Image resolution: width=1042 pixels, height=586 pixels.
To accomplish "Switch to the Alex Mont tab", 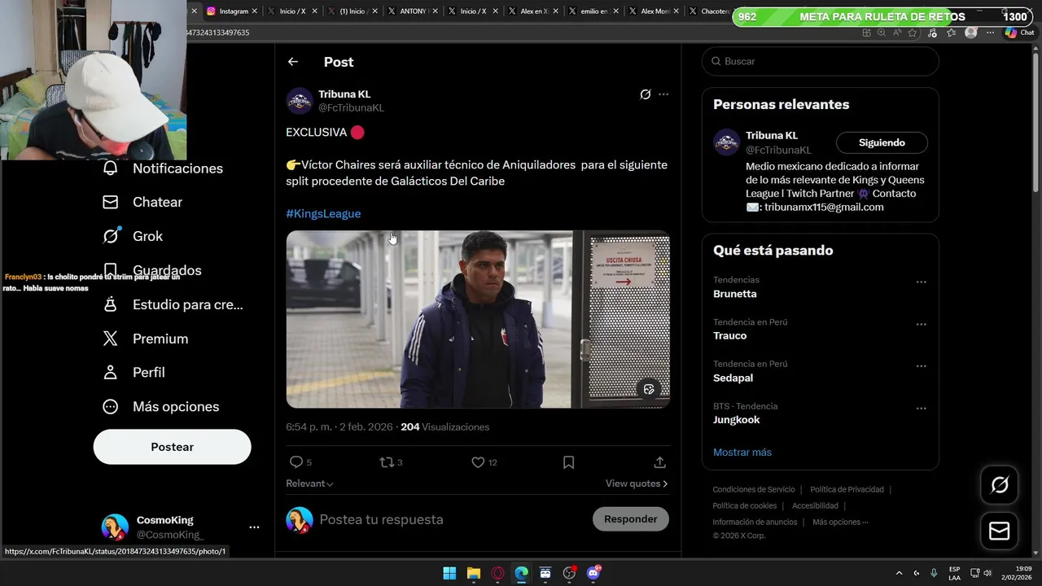I will (x=653, y=11).
